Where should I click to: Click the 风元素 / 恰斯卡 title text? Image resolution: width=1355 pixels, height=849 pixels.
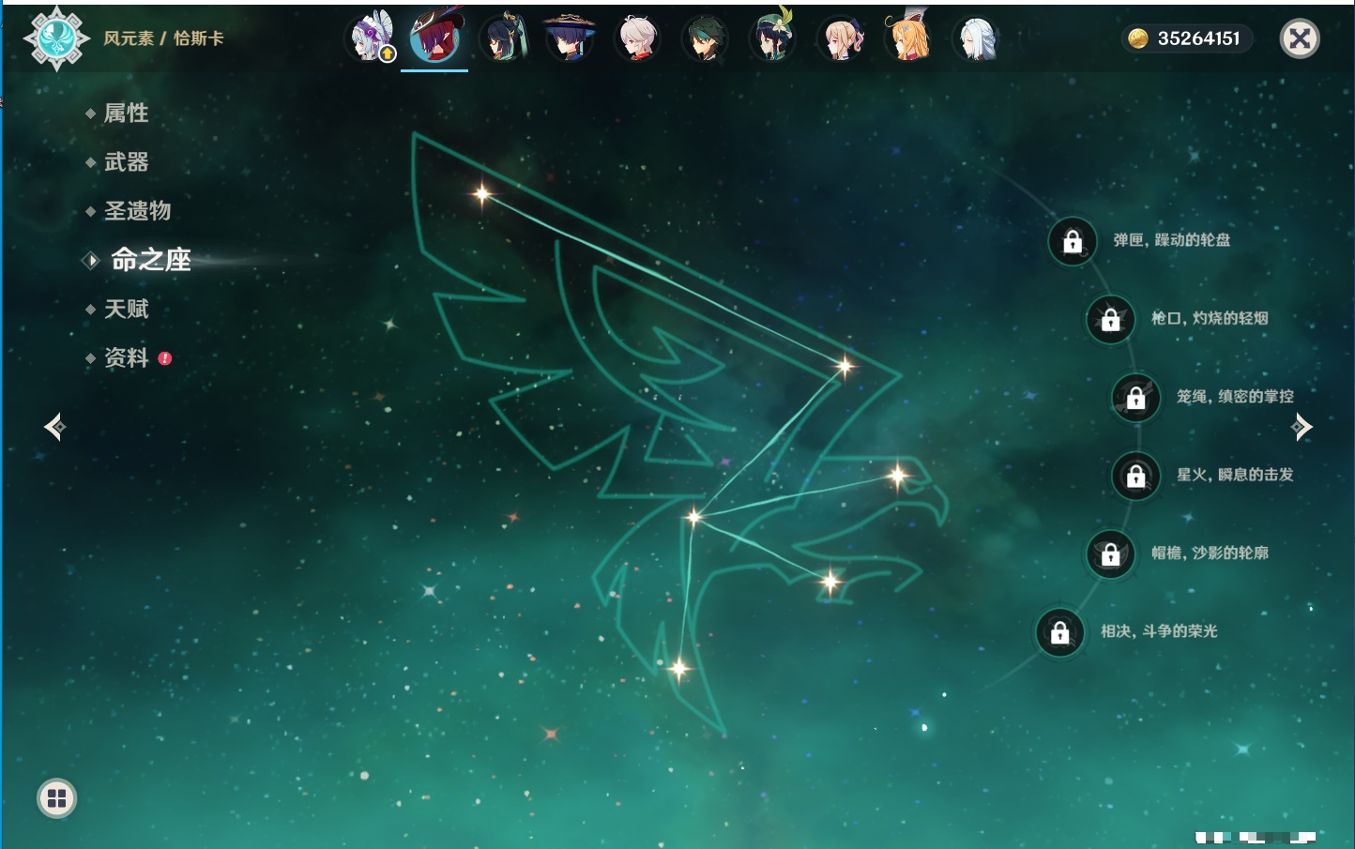point(163,38)
